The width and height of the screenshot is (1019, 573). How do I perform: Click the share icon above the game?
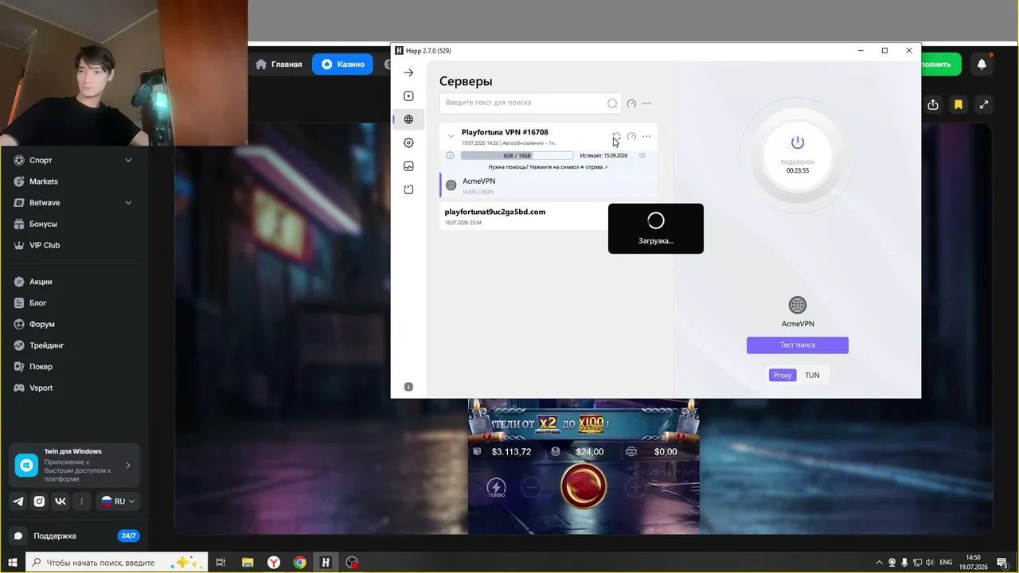[x=933, y=104]
